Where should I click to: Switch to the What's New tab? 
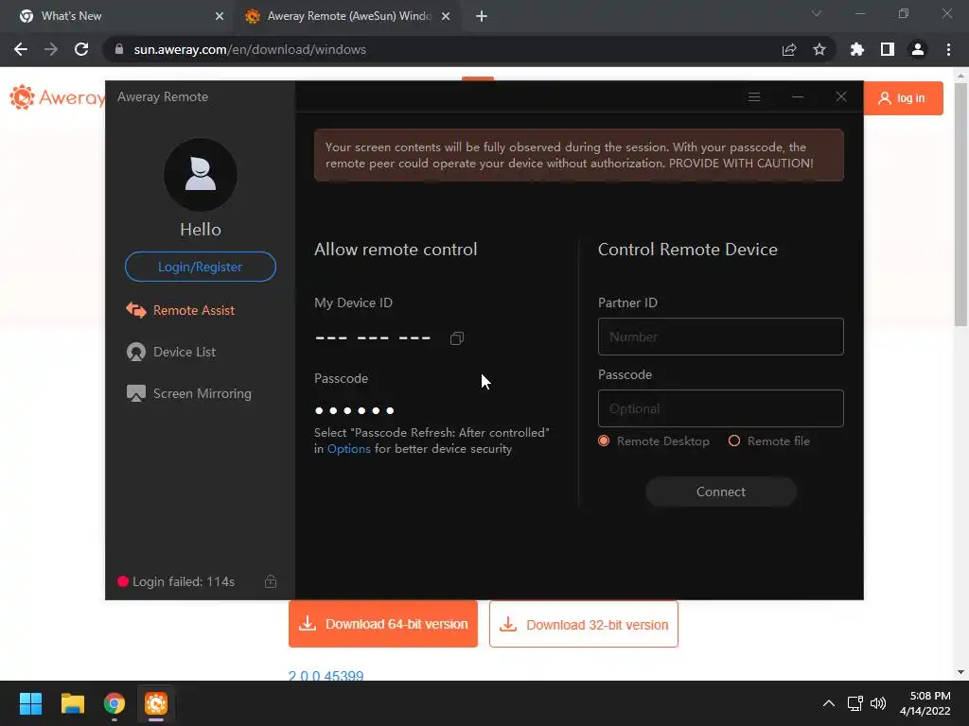coord(118,16)
